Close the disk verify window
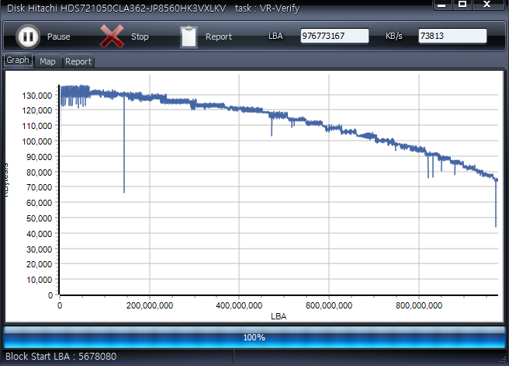Viewport: 509px width, 366px height. (487, 5)
